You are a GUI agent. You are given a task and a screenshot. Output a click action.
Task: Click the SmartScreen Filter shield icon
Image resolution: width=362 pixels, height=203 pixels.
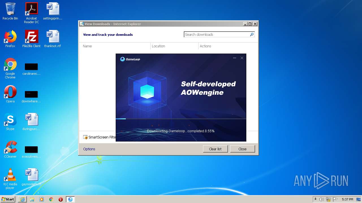click(x=85, y=137)
